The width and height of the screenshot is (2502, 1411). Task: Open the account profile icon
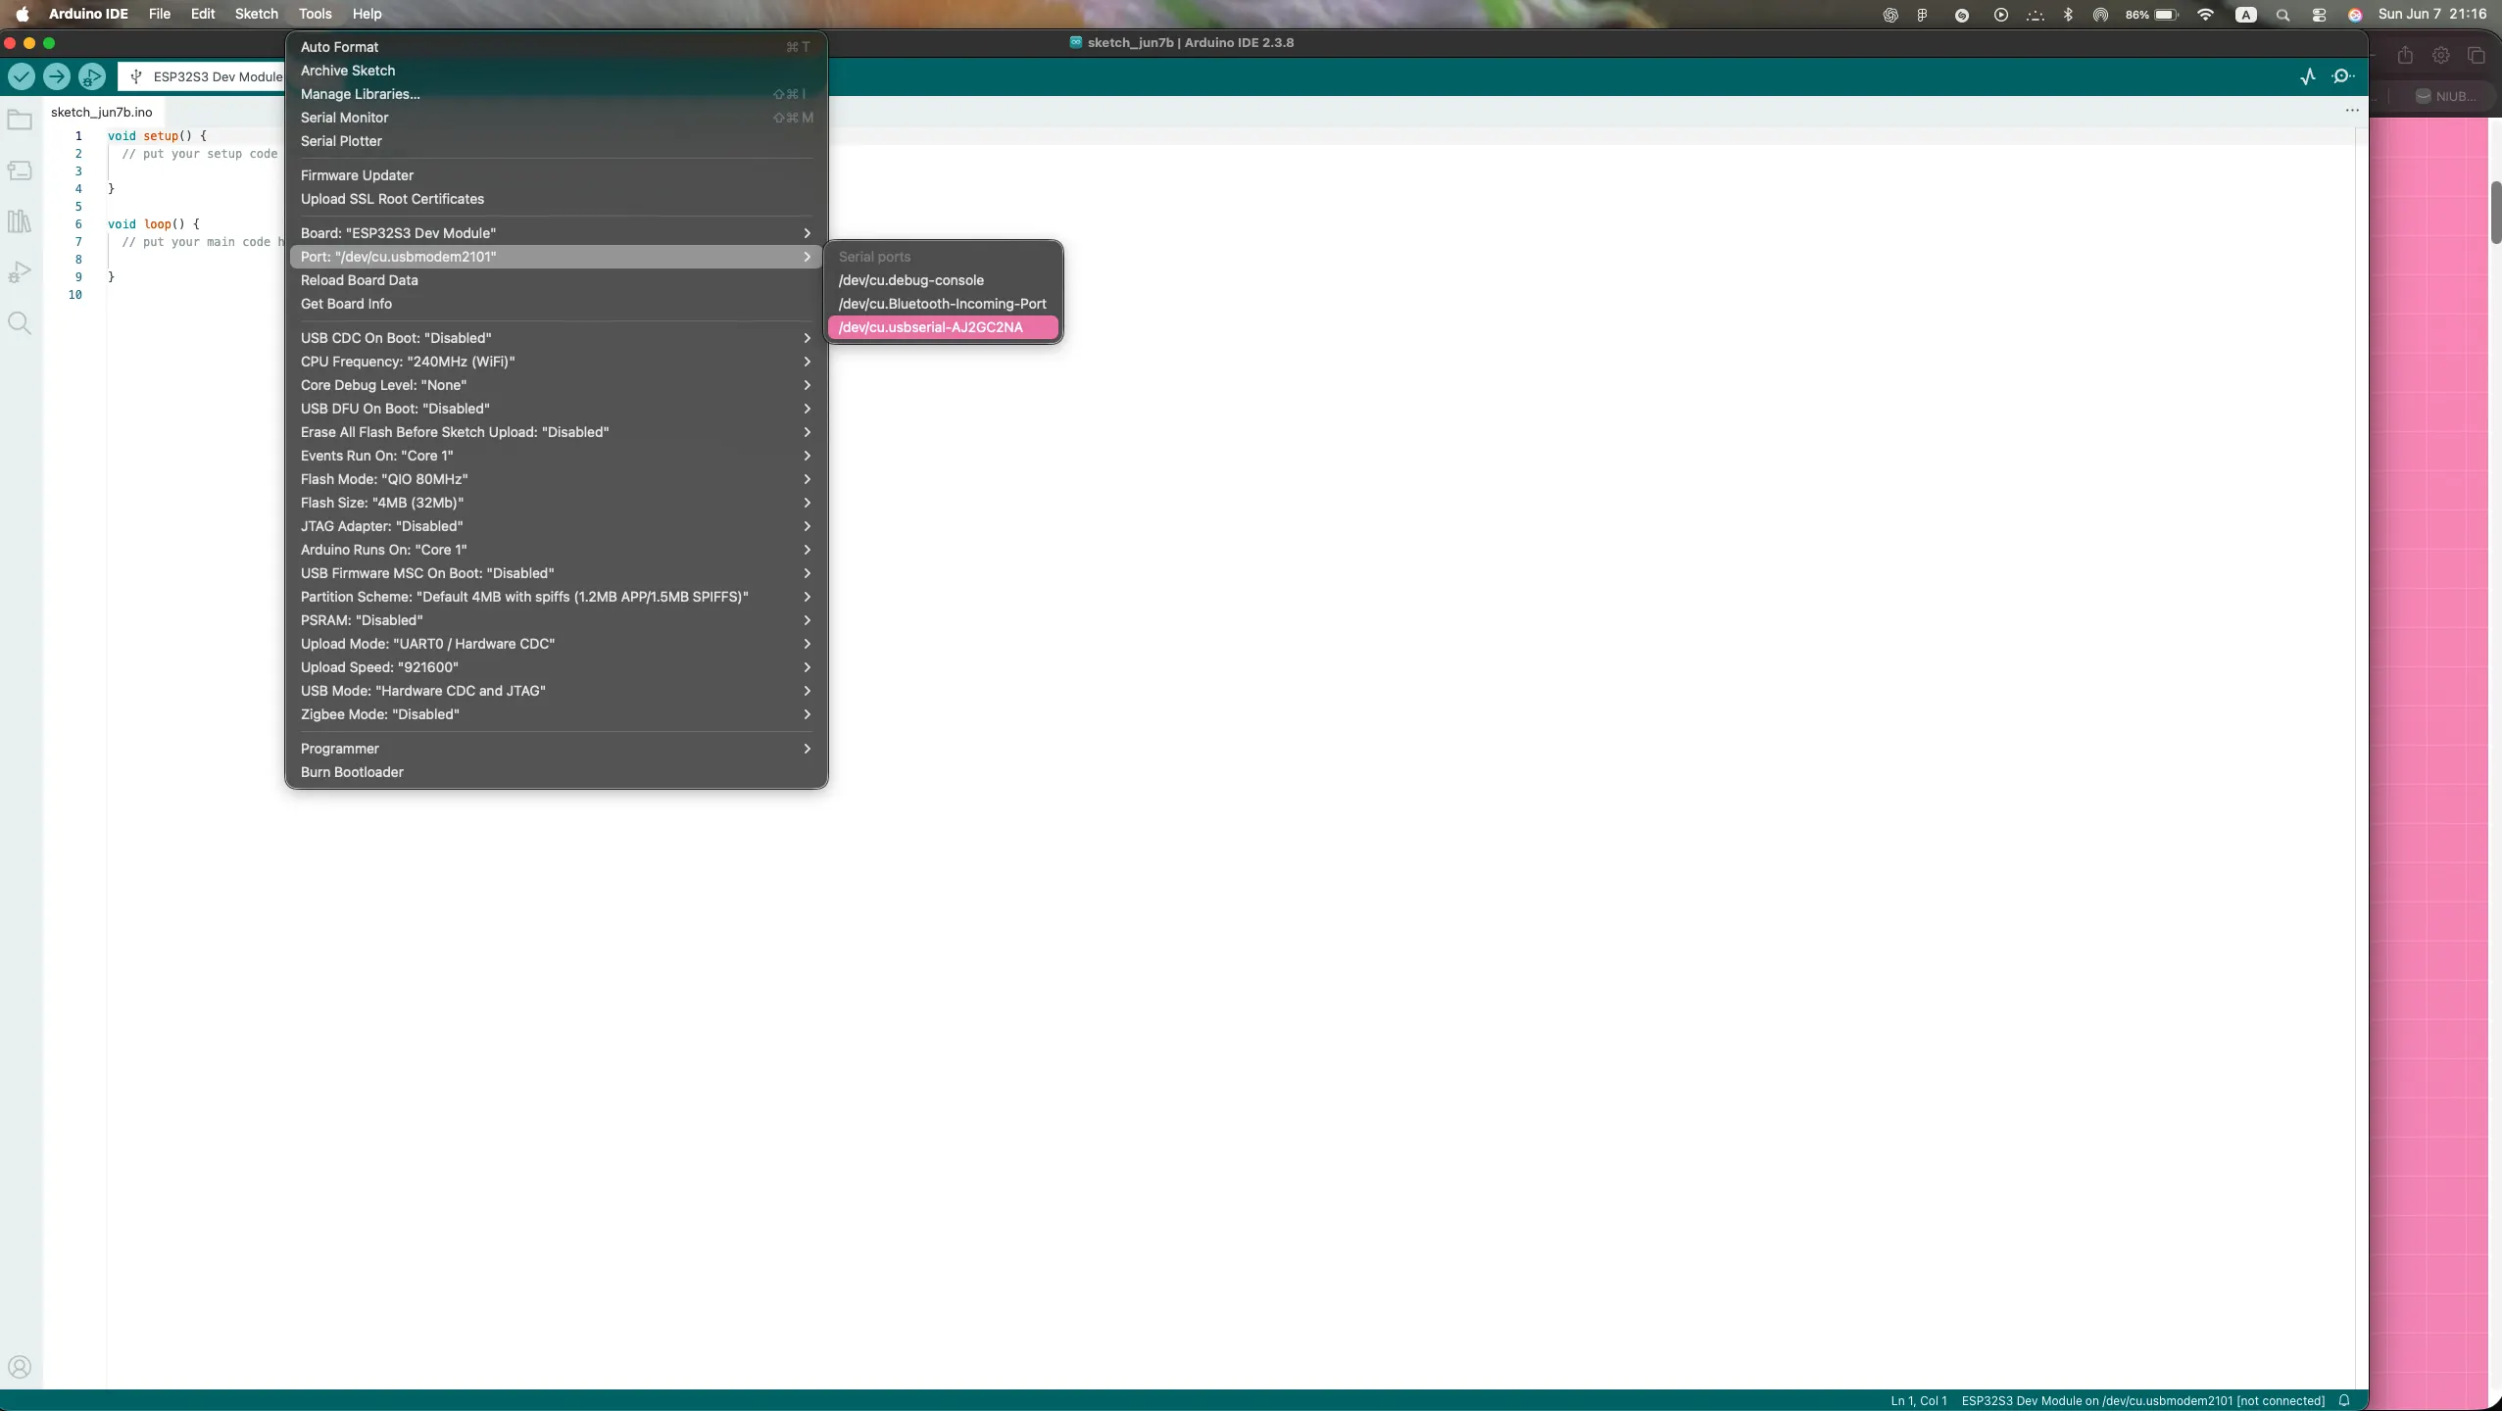(20, 1367)
